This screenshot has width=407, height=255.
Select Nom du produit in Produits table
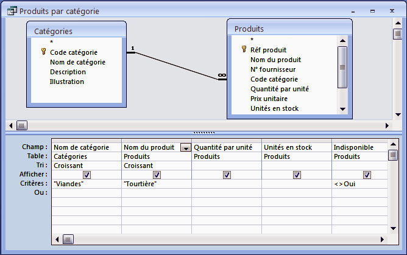(275, 60)
